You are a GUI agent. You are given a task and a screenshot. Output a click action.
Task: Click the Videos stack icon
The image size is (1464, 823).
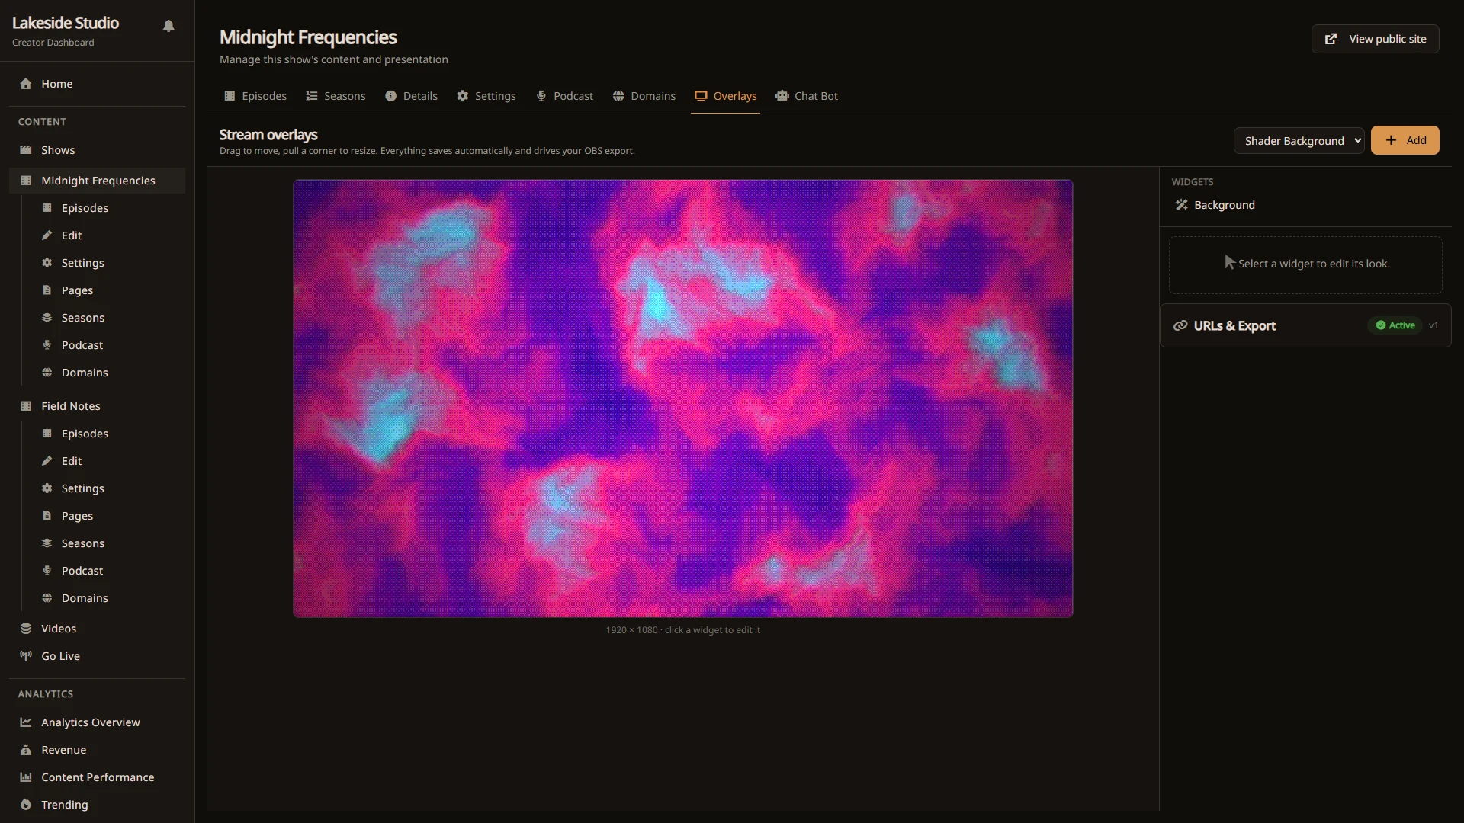pos(26,629)
